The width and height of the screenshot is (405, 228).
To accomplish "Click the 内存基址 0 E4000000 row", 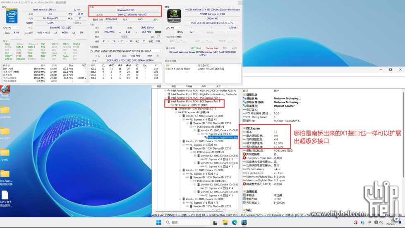I will 264,203.
